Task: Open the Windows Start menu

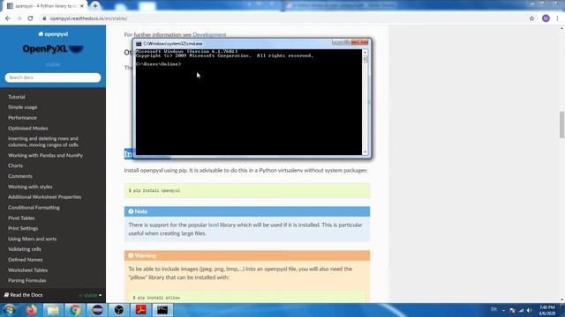Action: pos(10,310)
